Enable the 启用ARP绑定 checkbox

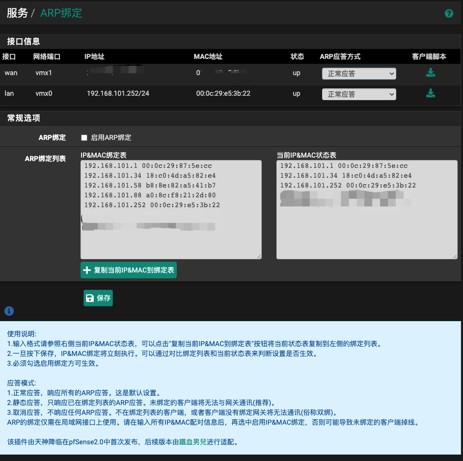click(x=84, y=138)
